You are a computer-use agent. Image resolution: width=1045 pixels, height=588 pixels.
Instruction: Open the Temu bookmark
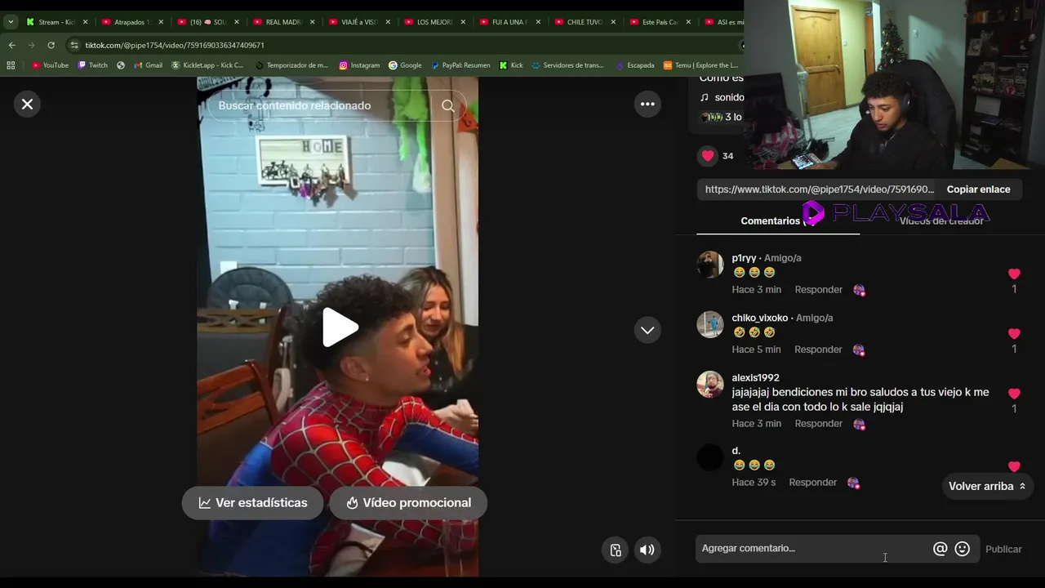coord(700,65)
